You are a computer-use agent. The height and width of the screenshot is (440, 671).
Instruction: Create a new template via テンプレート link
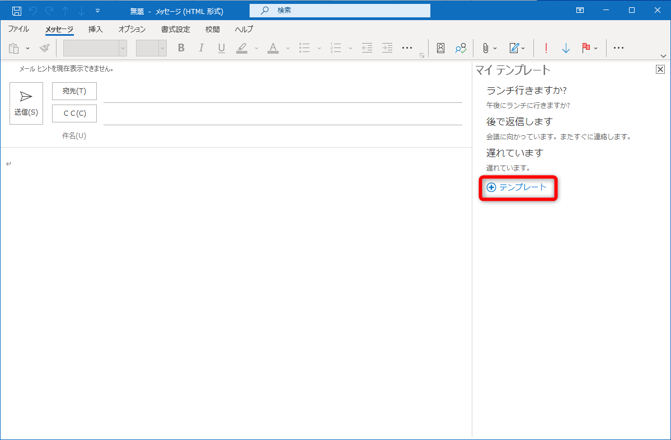[x=518, y=188]
